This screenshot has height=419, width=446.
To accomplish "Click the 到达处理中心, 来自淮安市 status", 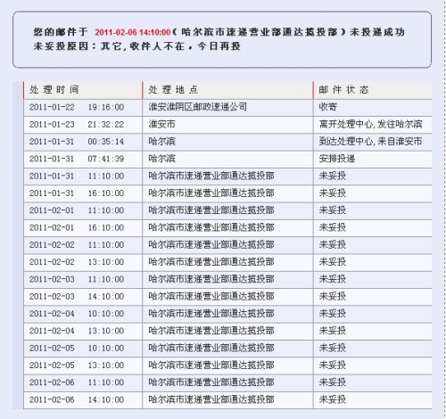I will pyautogui.click(x=370, y=142).
